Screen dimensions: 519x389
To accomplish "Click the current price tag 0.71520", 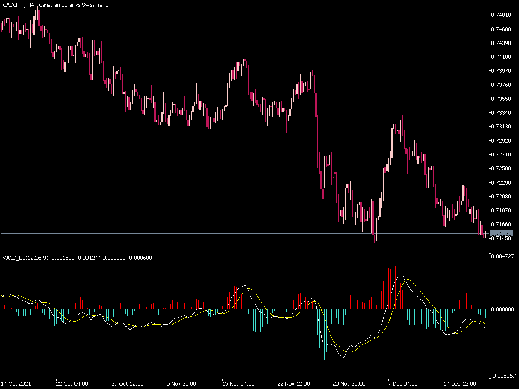I will 502,234.
